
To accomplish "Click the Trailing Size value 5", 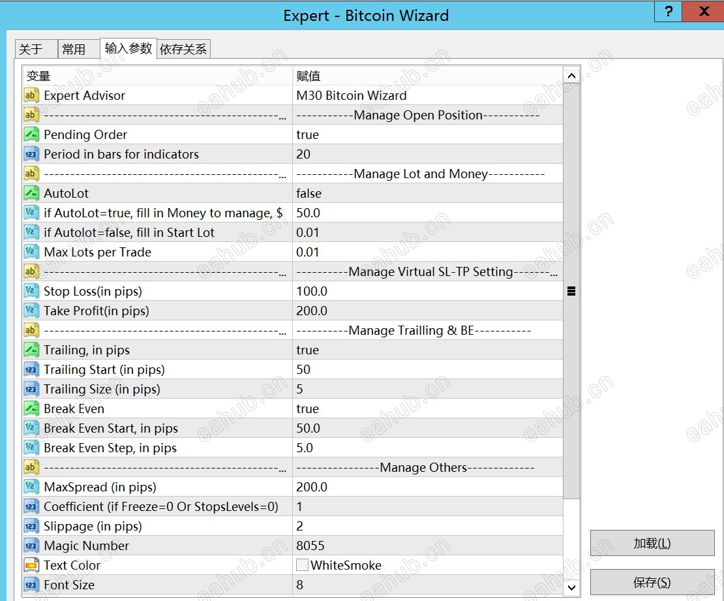I will [x=299, y=389].
